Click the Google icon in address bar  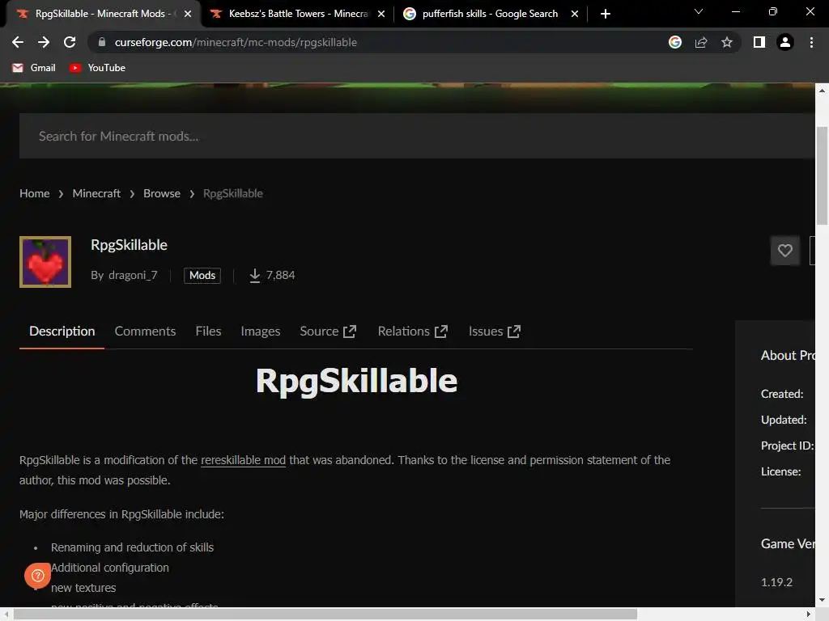675,42
